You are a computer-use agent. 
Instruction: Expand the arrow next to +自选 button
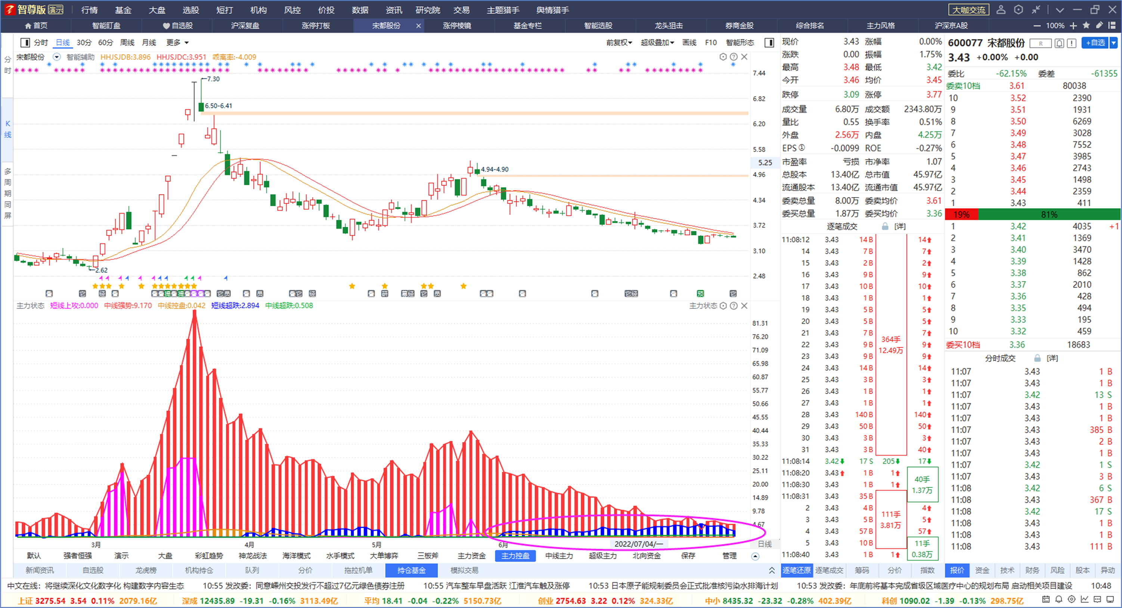click(1114, 43)
